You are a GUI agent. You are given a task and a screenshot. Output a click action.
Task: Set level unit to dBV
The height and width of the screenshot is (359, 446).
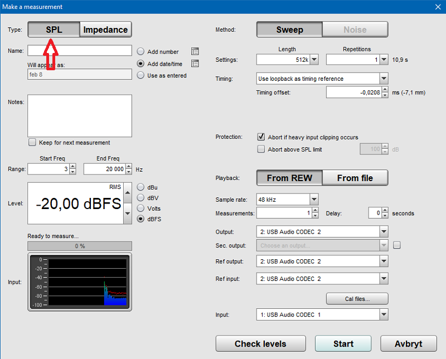[140, 198]
